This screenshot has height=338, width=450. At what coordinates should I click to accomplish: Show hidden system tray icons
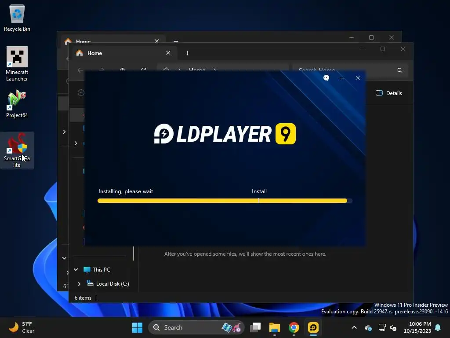pyautogui.click(x=354, y=327)
